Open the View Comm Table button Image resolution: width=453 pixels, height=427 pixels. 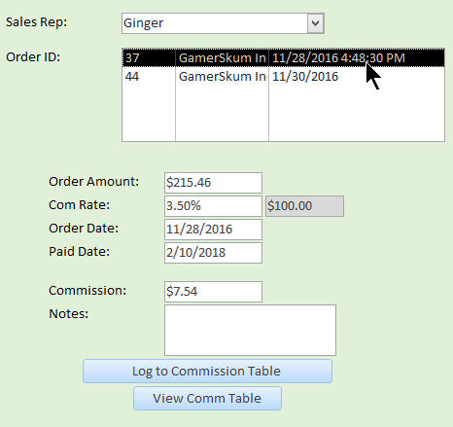click(x=207, y=399)
